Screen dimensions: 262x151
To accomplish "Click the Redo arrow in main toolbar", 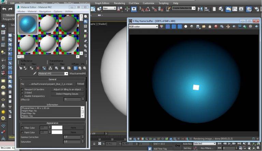I will pyautogui.click(x=11, y=9).
